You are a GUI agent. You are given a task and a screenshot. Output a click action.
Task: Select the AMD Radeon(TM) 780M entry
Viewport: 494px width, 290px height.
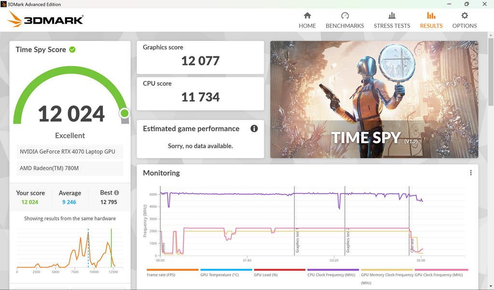70,168
